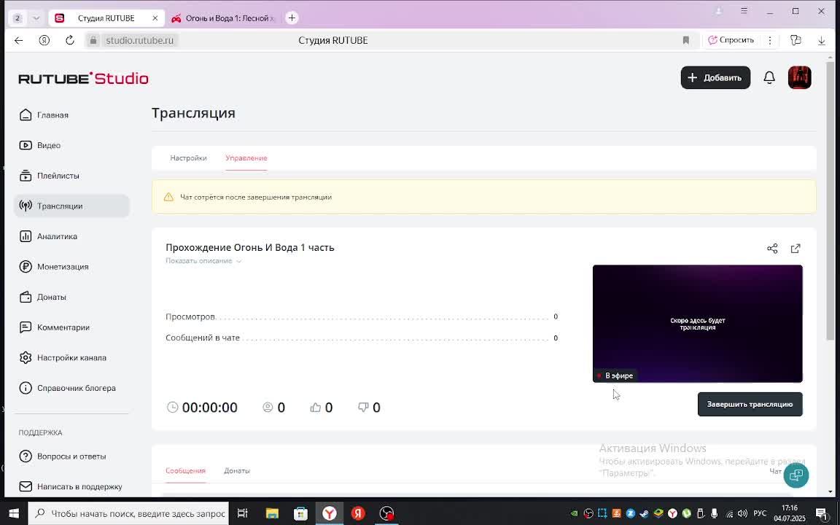
Task: Click the share icon for the stream
Action: (x=772, y=249)
